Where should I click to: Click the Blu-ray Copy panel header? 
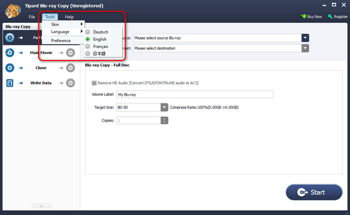(x=18, y=27)
